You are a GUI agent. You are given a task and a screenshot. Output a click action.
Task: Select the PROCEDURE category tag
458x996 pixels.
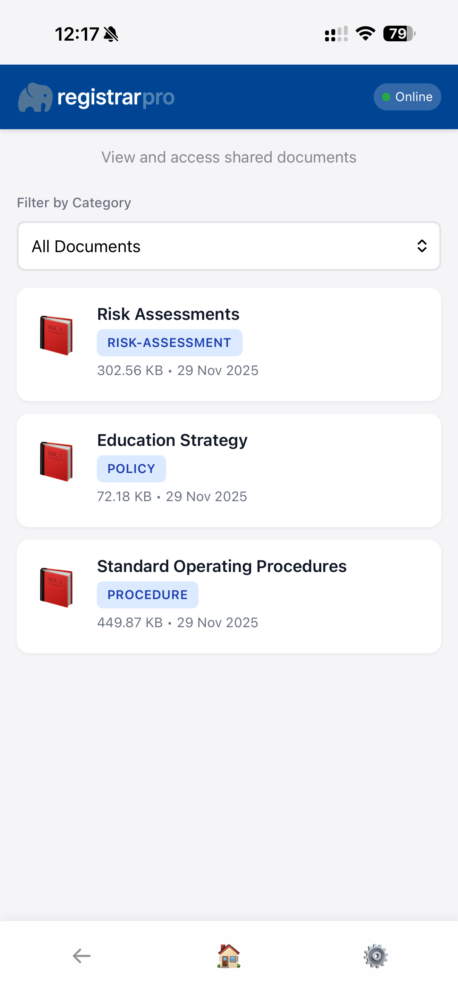[x=147, y=595]
